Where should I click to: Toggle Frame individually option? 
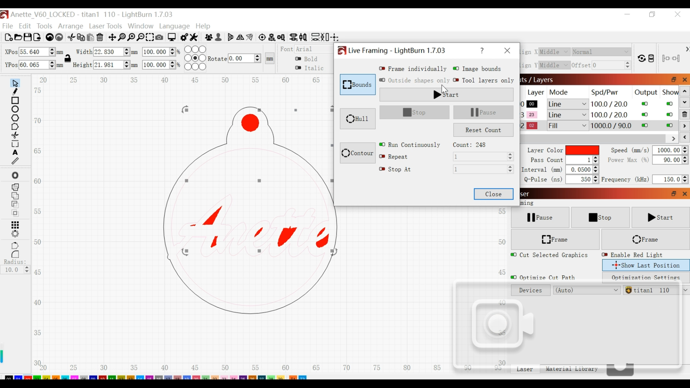click(382, 69)
